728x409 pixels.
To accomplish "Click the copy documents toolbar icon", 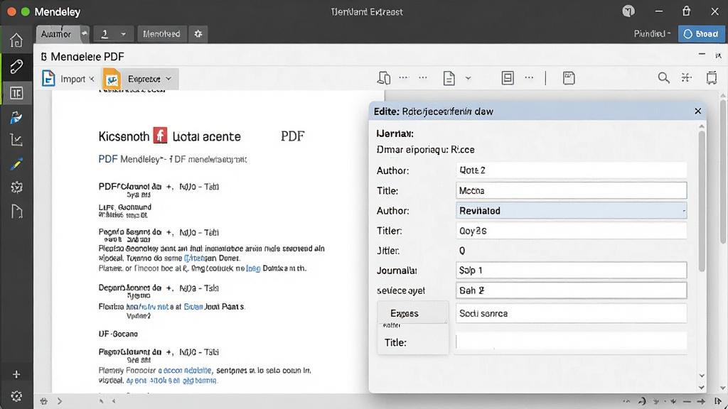I will click(383, 78).
